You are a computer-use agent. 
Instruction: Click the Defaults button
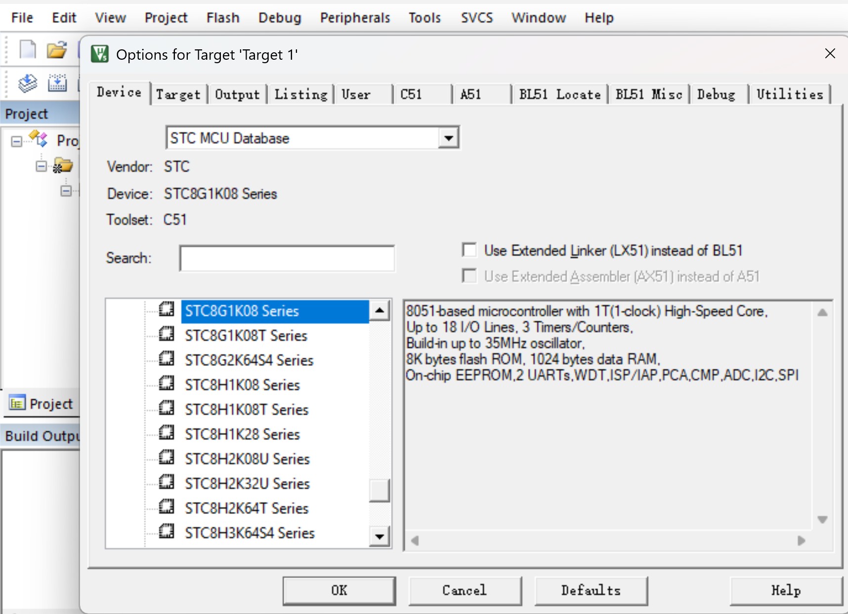tap(591, 590)
